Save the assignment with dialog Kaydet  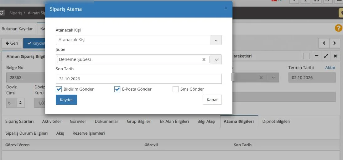[x=66, y=100]
